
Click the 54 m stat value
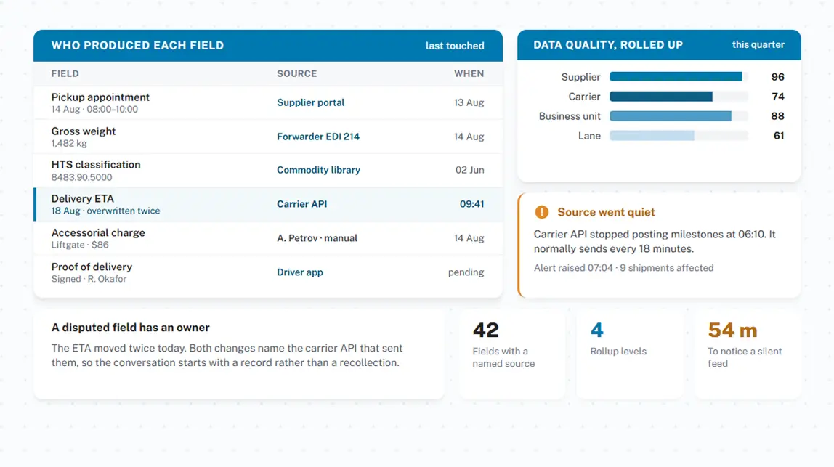pos(732,330)
